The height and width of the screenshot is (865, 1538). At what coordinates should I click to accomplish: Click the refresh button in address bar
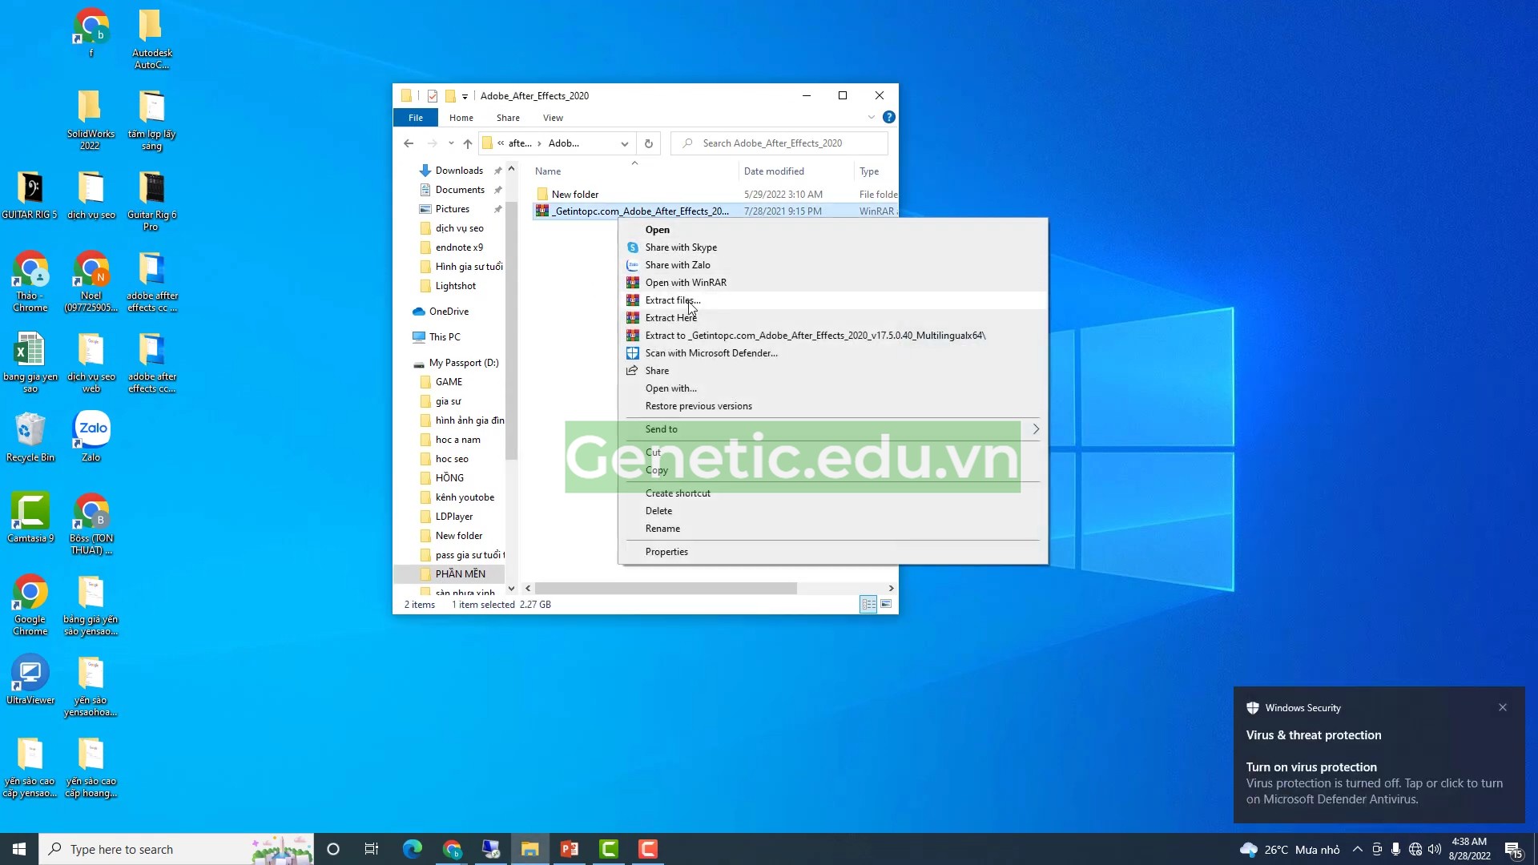649,143
